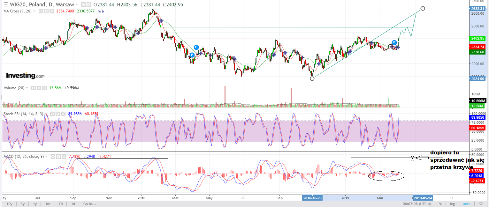This screenshot has height=207, width=489.
Task: Open Volume indicator settings gear
Action: click(x=38, y=88)
